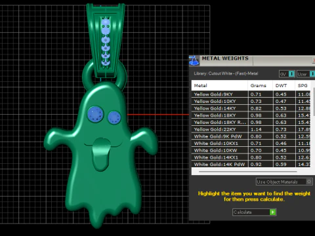Select the Yellow Gold:10KY row

coord(251,101)
